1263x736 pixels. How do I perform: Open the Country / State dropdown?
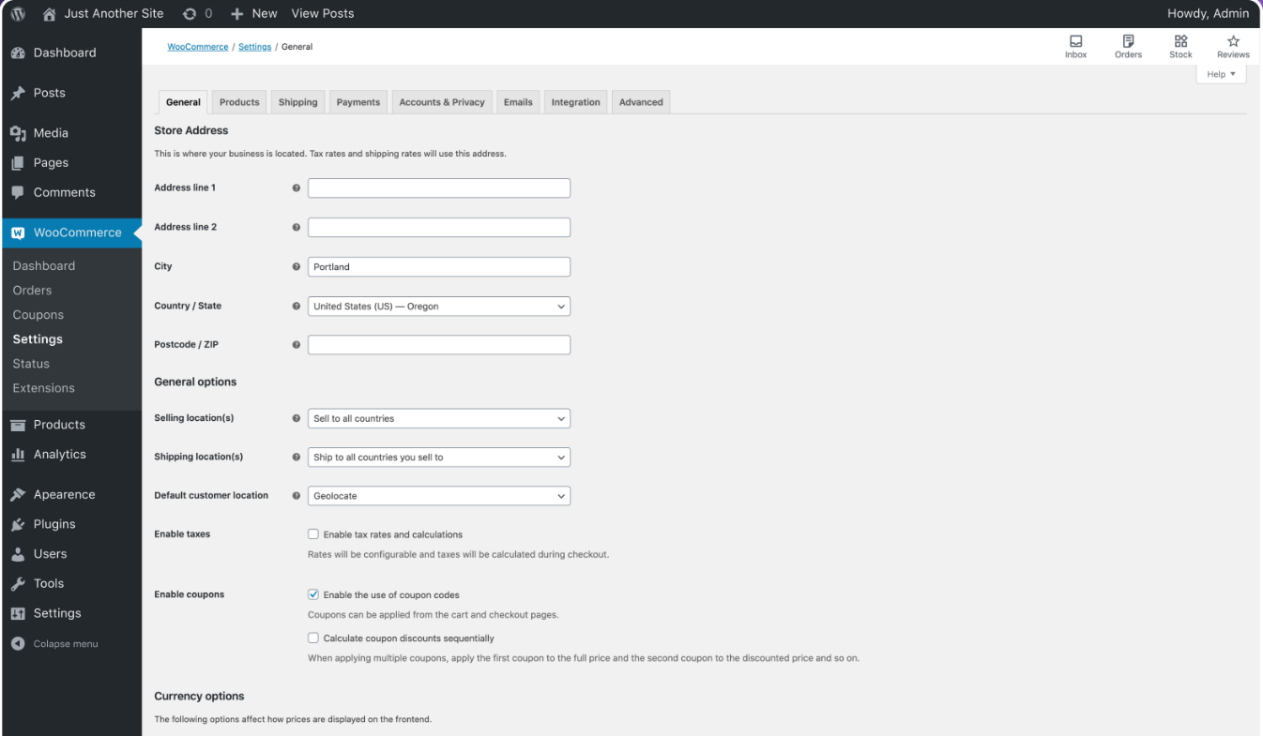[438, 306]
